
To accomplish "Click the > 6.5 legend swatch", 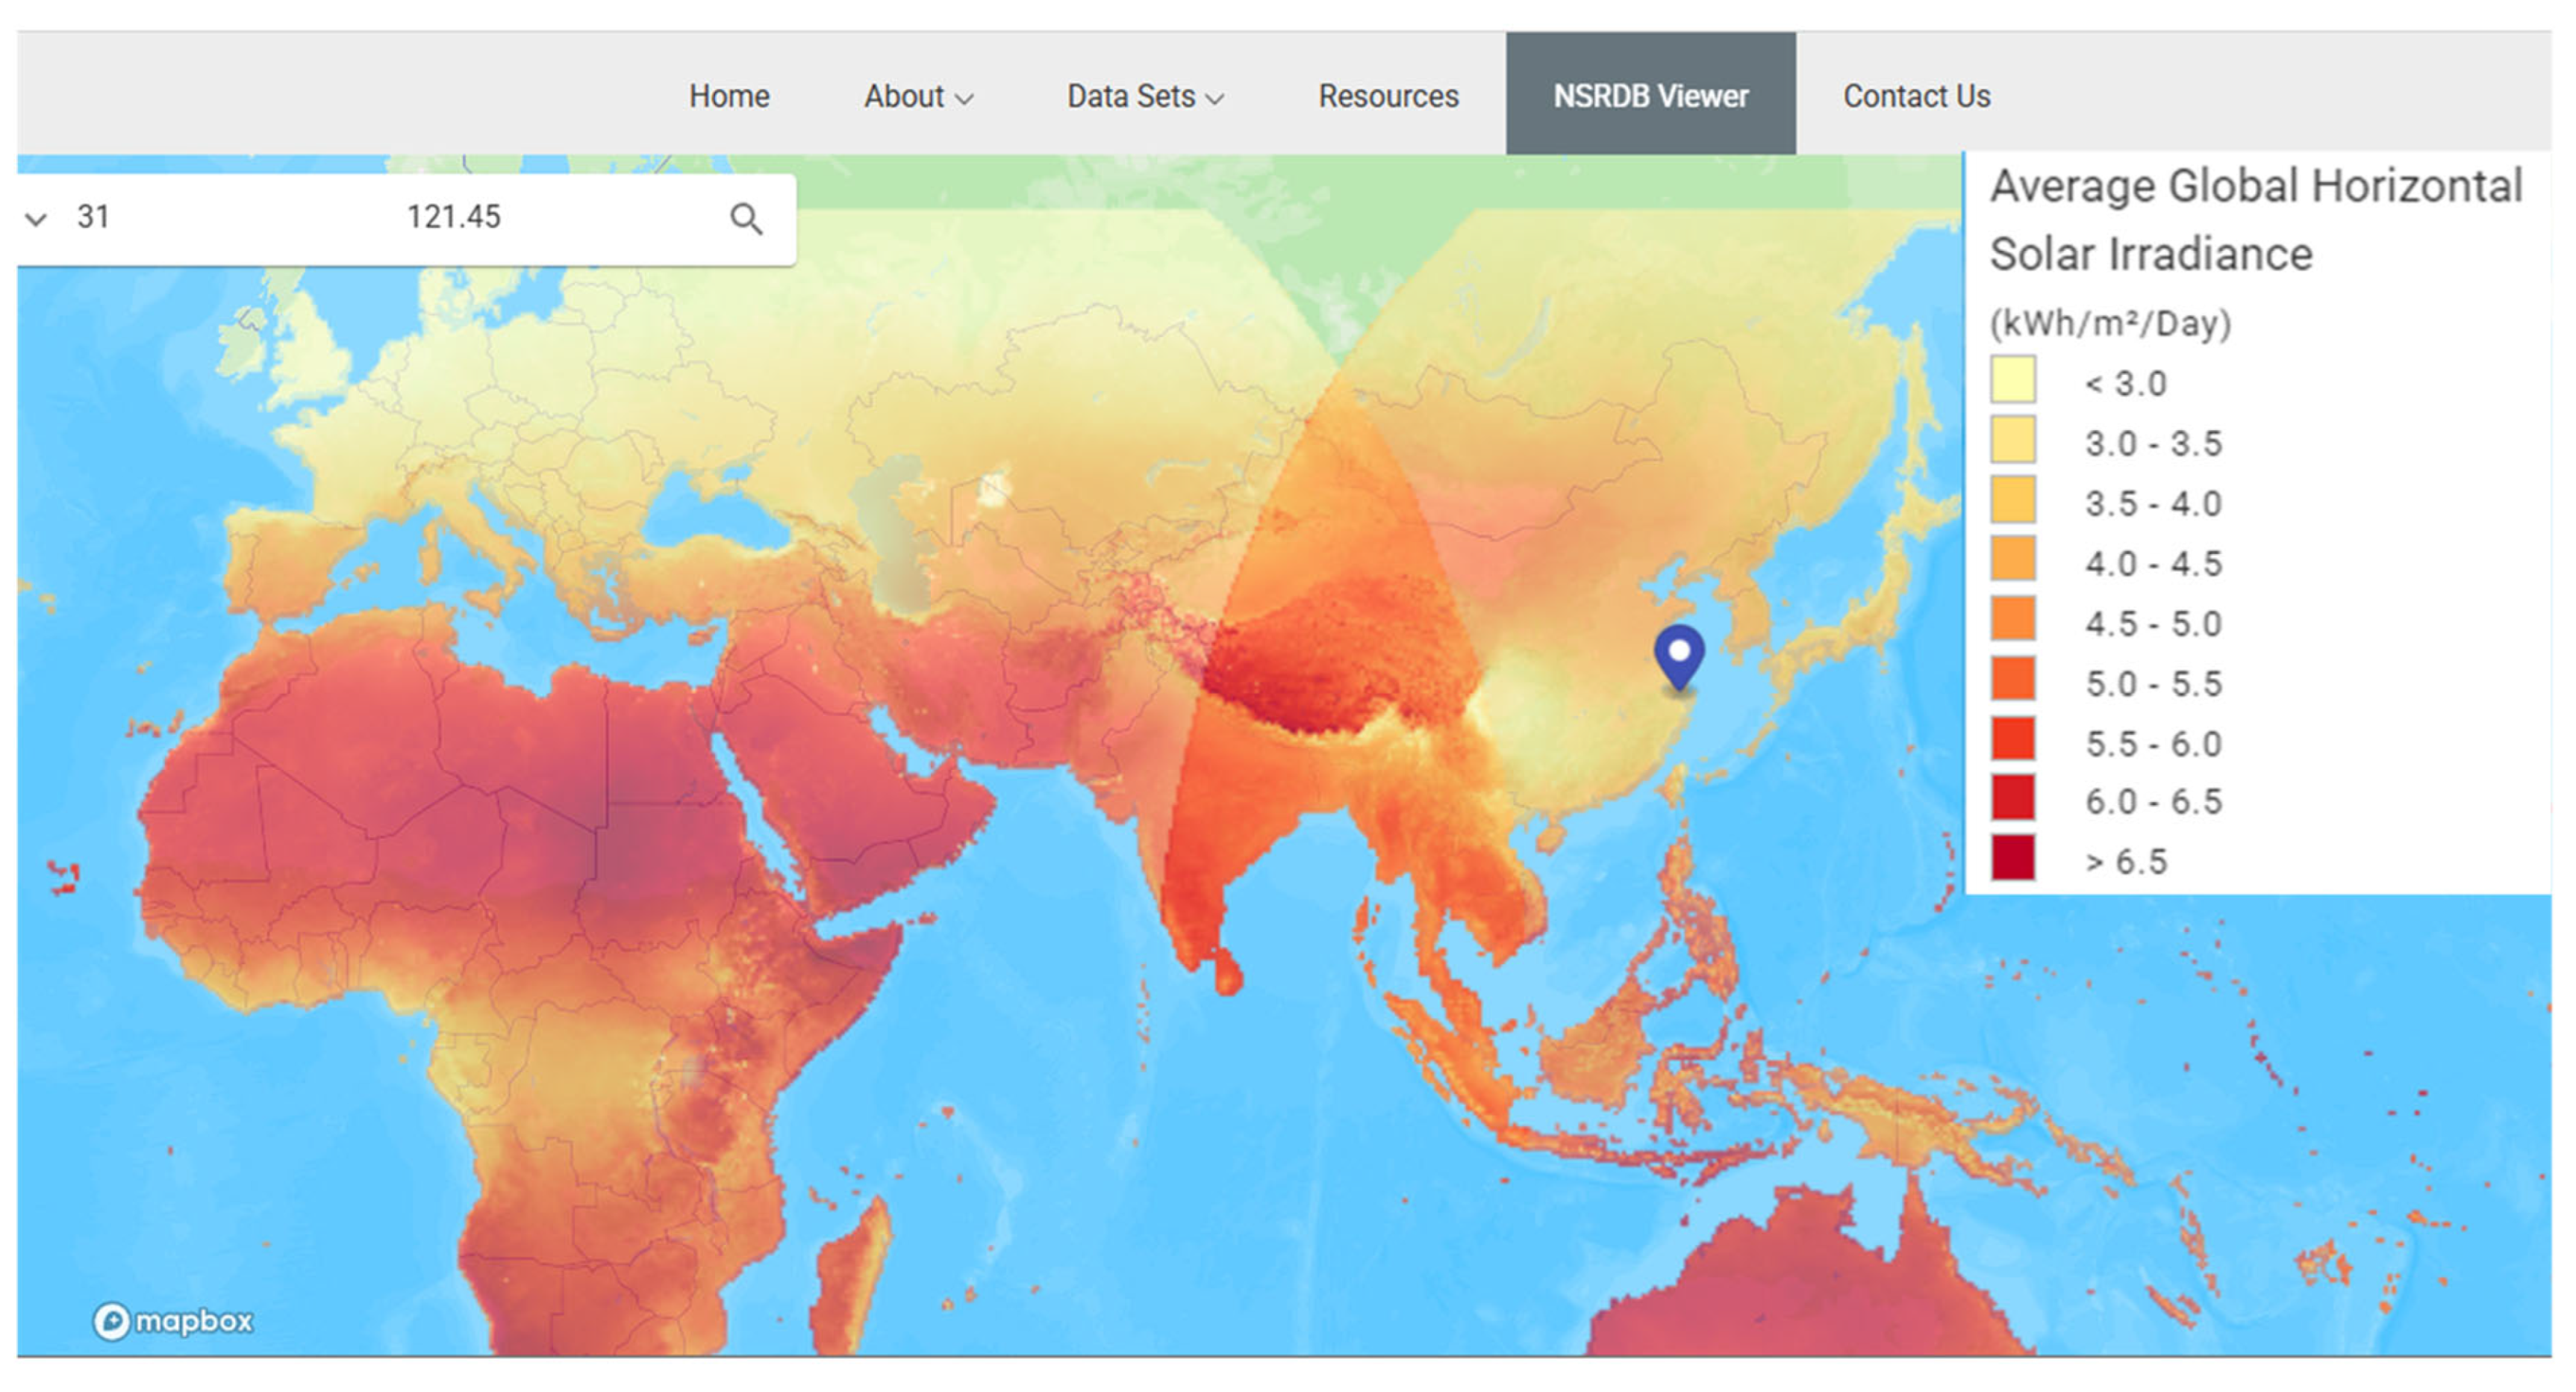I will [x=2012, y=859].
